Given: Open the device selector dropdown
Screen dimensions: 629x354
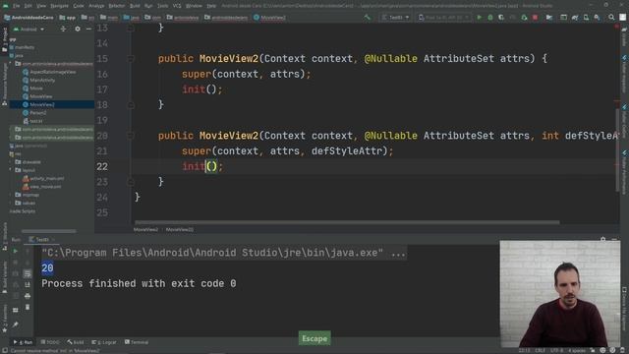Looking at the screenshot, I should click(x=443, y=18).
